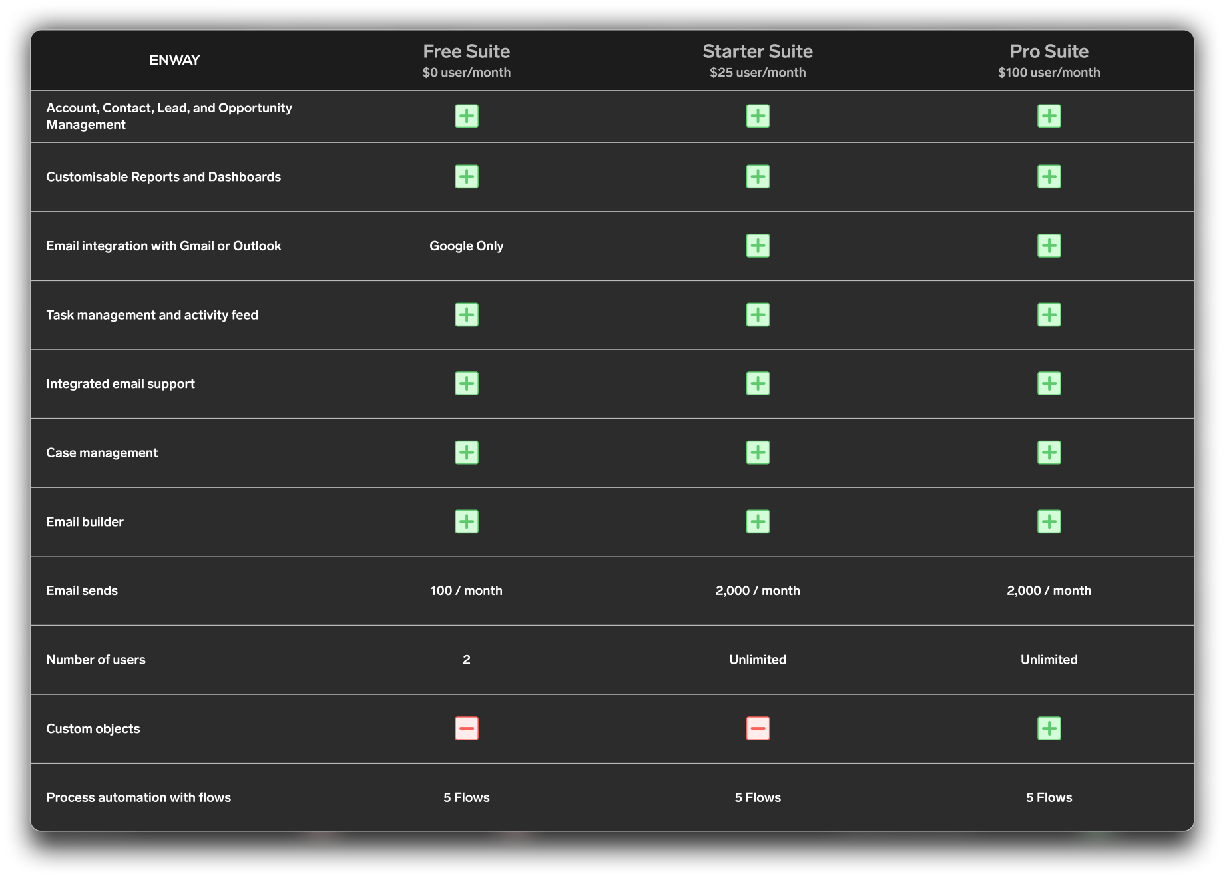Select the Starter Suite $25 user/month label
This screenshot has height=878, width=1225.
point(758,72)
